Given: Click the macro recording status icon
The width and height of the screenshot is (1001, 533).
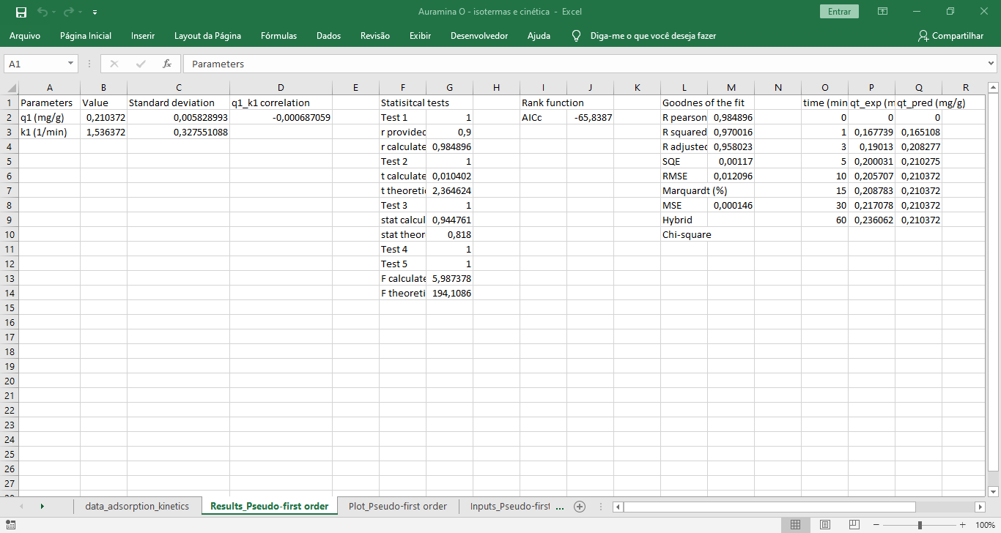Looking at the screenshot, I should point(10,525).
